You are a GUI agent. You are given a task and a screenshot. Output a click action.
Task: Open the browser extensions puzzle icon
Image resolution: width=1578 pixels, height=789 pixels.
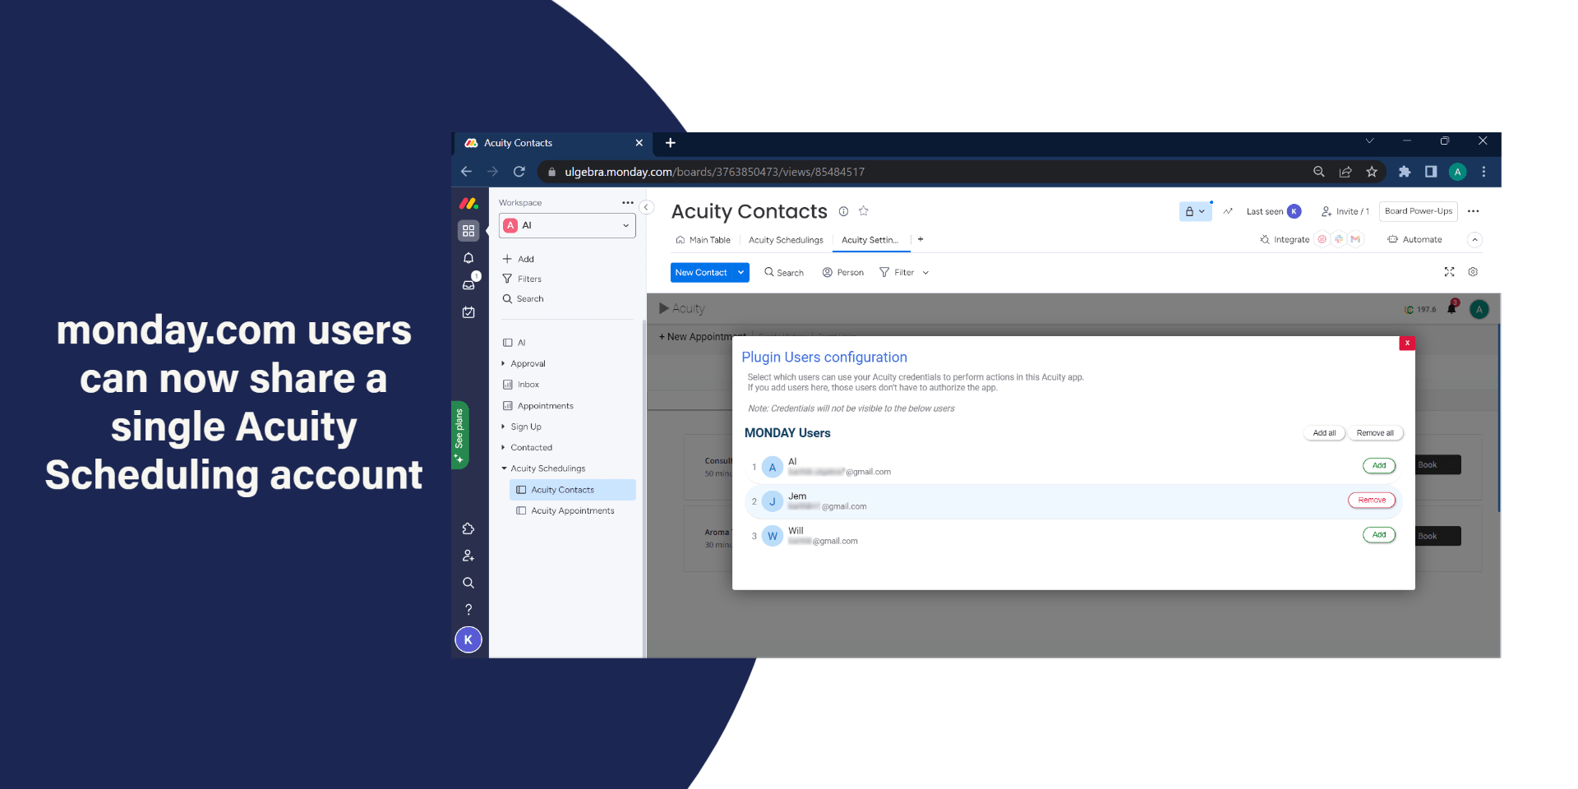pos(1405,172)
